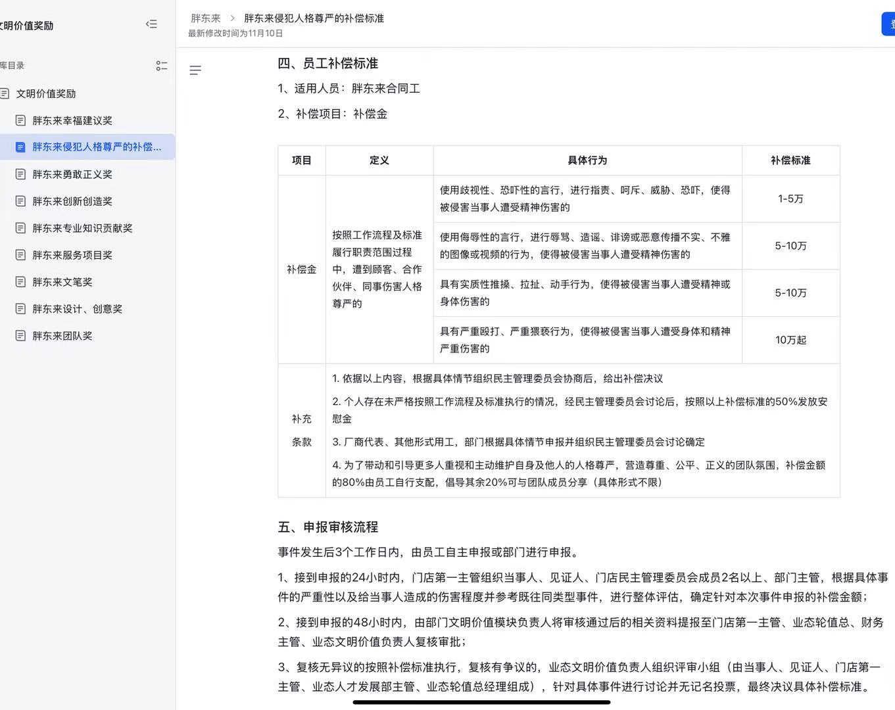Click the 文明价值奖励 sidebar title
895x710 pixels.
(26, 26)
